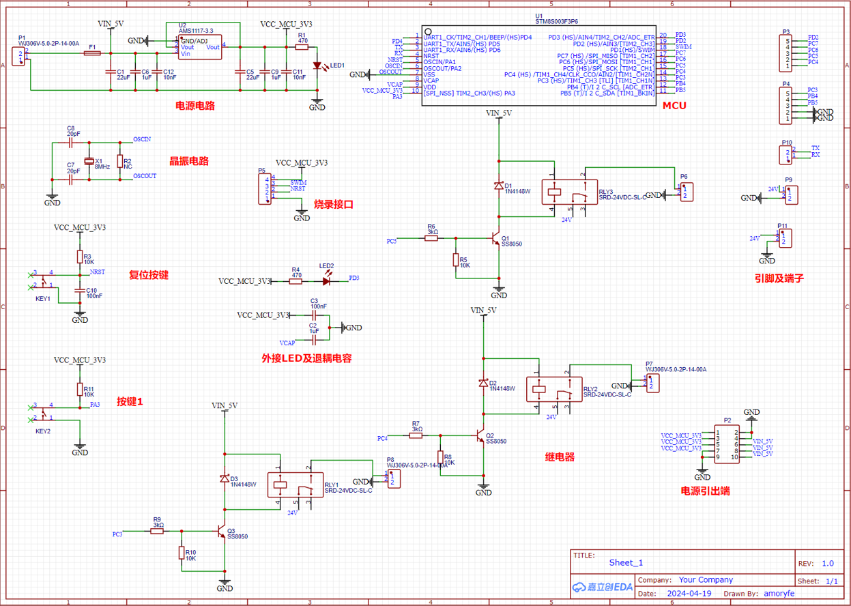The width and height of the screenshot is (851, 606).
Task: Select the AMS1117-3.3 regulator U2 symbol
Action: coord(199,47)
